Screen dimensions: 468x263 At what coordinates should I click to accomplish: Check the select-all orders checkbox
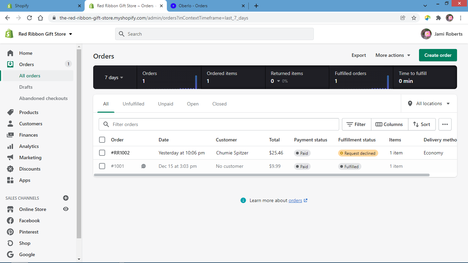[102, 140]
